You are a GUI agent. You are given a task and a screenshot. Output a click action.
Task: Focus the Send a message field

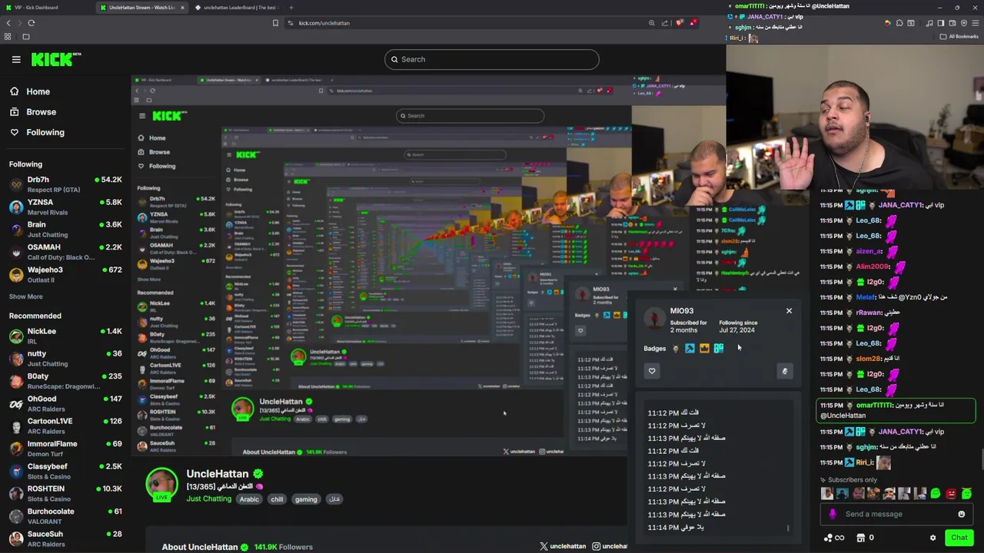[896, 515]
